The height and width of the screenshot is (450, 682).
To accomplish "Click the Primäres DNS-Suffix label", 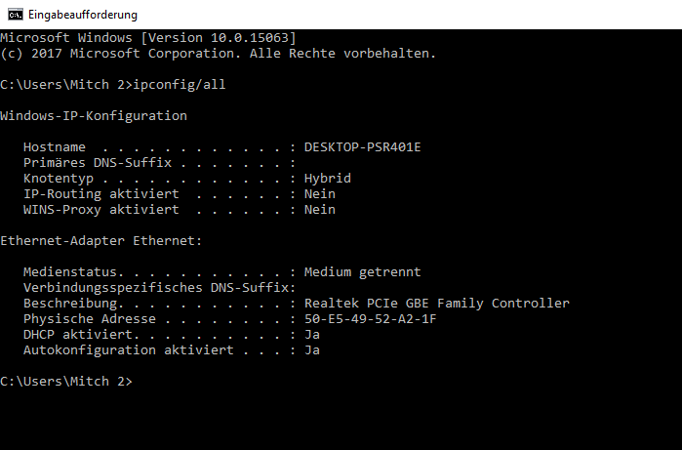I will click(98, 163).
